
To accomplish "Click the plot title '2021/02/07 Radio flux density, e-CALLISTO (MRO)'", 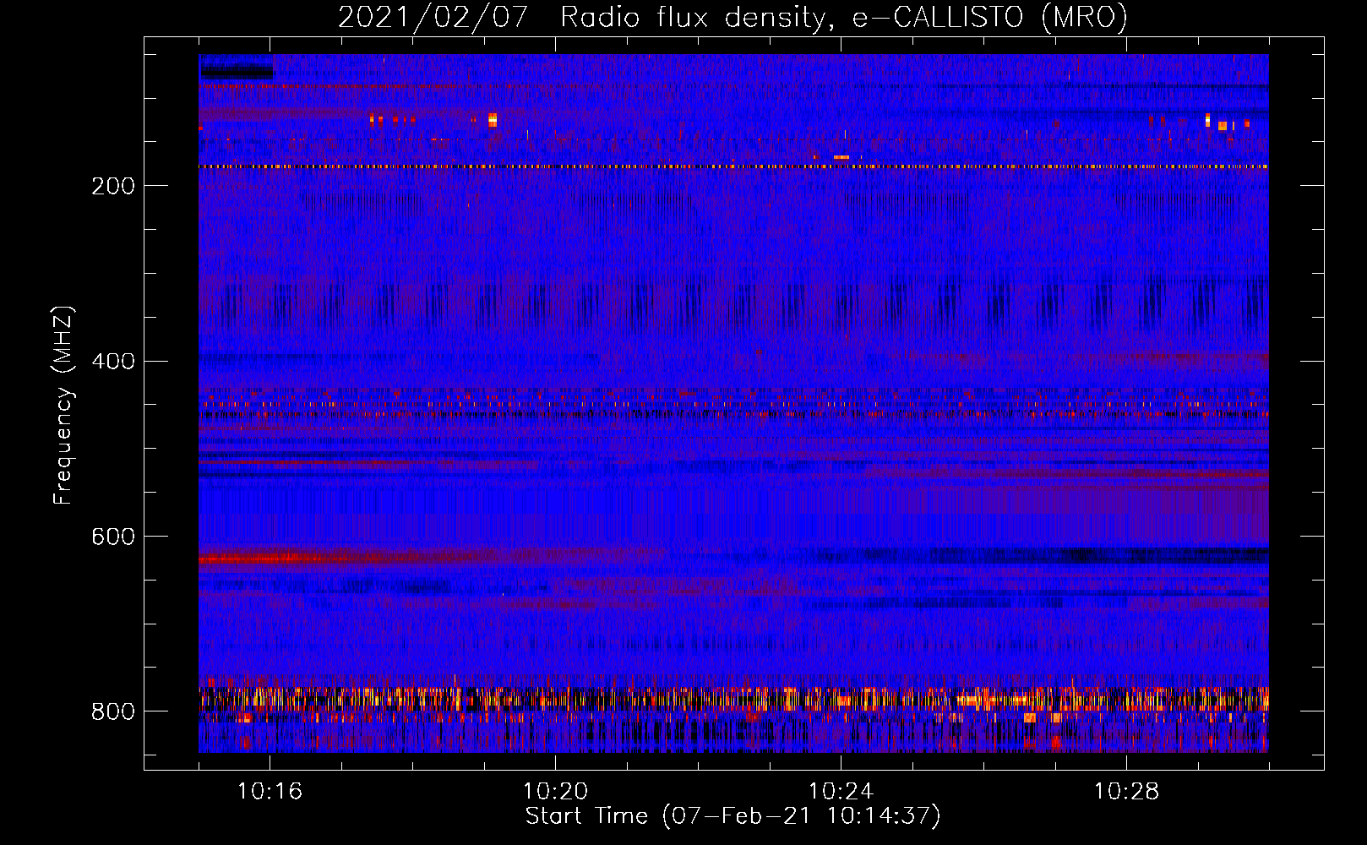I will tap(733, 17).
